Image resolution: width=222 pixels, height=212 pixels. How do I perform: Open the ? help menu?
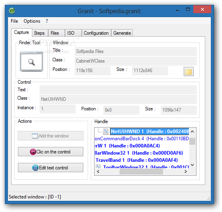click(47, 21)
